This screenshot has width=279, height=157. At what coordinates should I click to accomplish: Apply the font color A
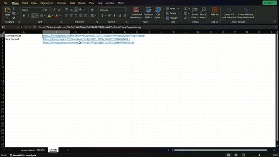(x=57, y=16)
